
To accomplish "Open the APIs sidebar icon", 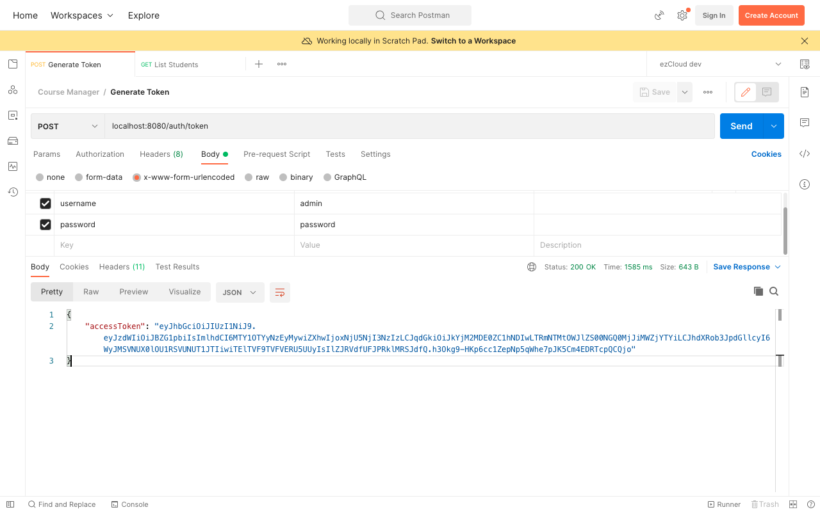I will click(x=13, y=90).
